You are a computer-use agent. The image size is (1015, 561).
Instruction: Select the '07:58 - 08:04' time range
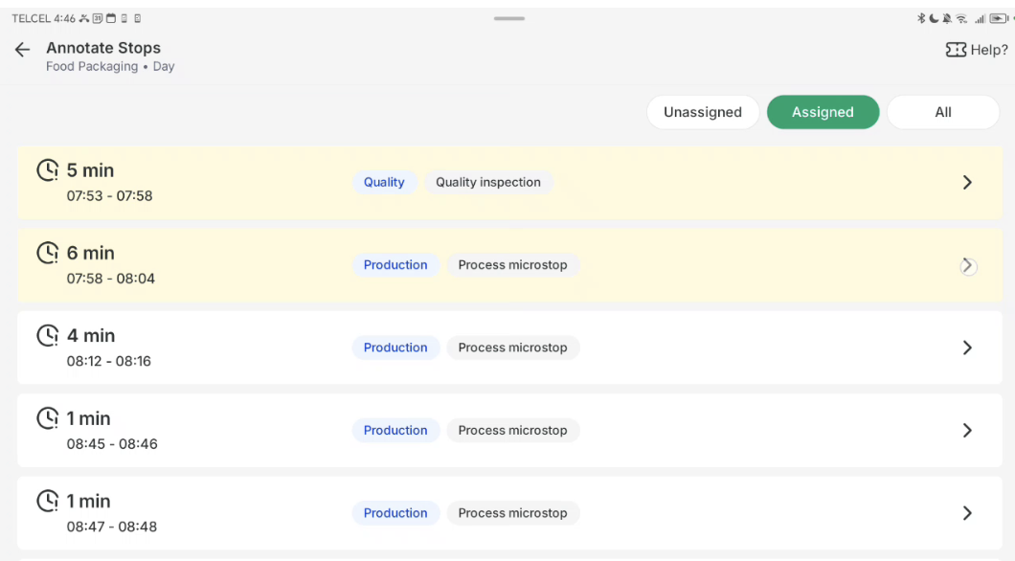111,279
